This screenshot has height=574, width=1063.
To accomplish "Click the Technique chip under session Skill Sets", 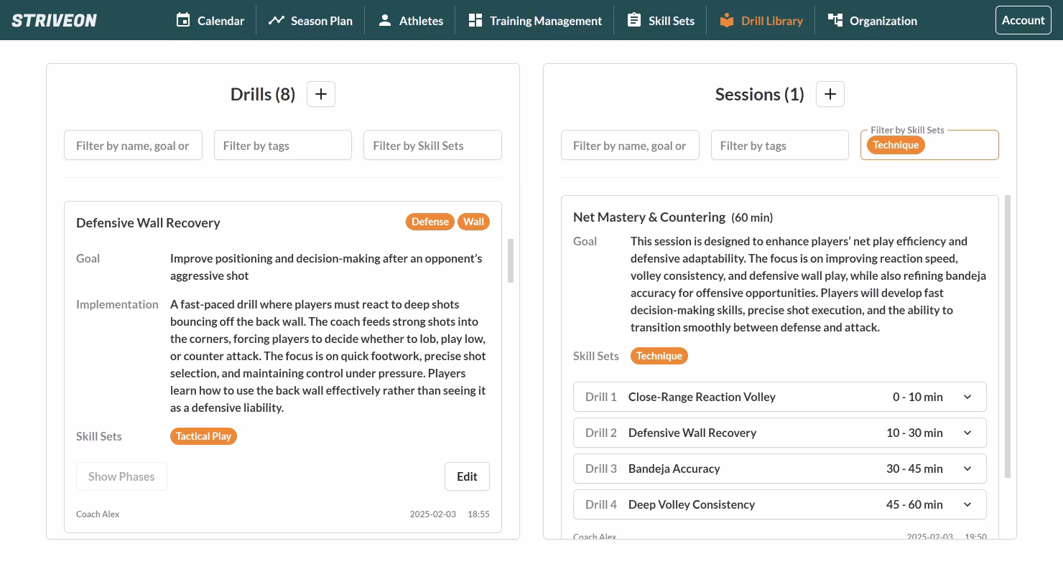I will [659, 356].
